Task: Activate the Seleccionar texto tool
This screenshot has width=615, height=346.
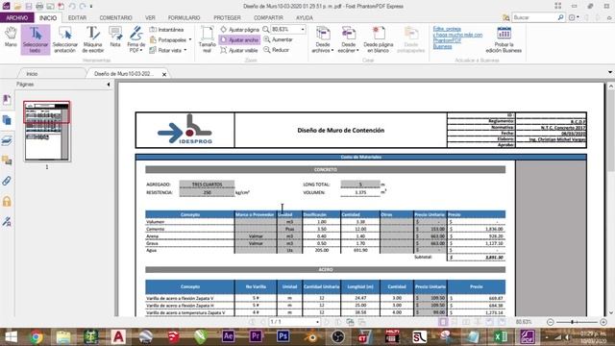Action: (x=36, y=39)
